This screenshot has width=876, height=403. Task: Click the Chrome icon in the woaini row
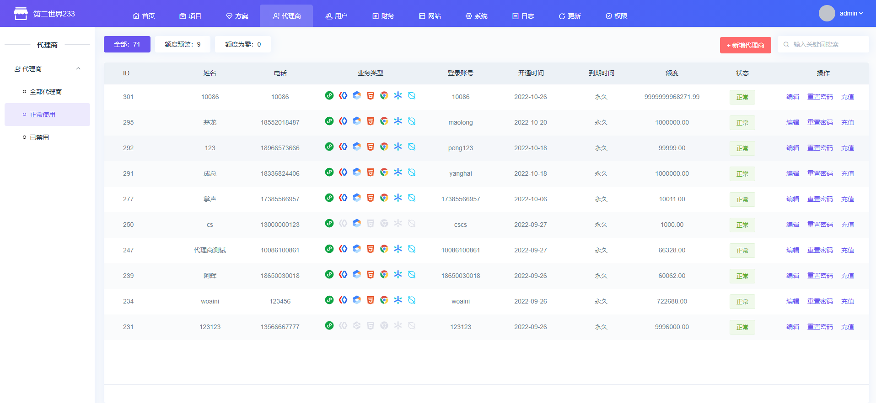point(384,300)
